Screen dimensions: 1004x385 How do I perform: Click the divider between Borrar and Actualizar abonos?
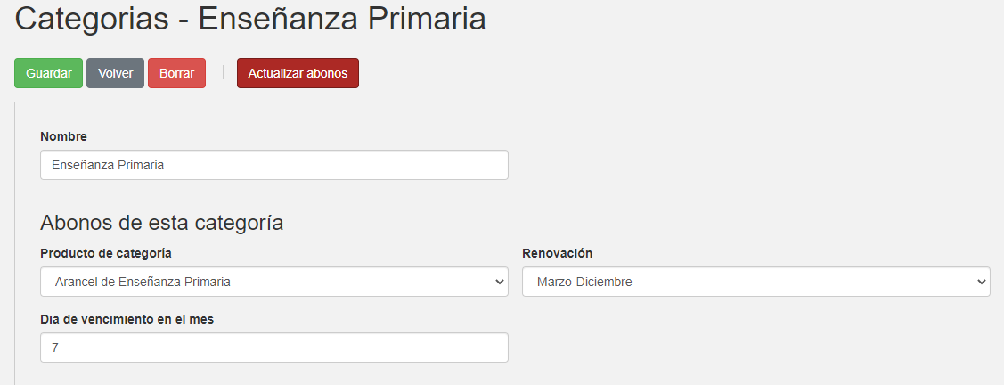pos(223,73)
